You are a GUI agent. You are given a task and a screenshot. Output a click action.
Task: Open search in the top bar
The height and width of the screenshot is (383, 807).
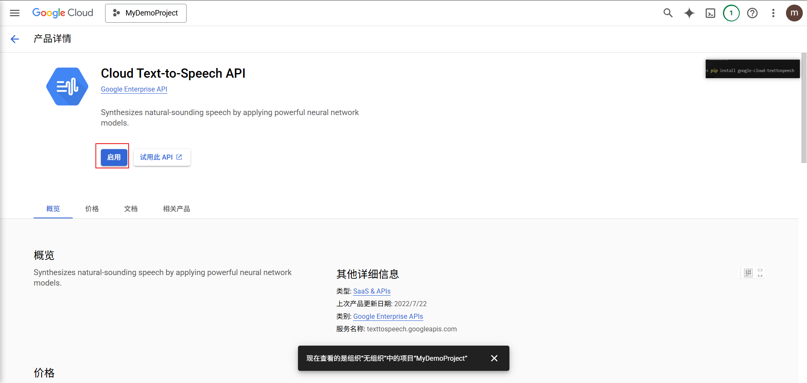pyautogui.click(x=668, y=13)
